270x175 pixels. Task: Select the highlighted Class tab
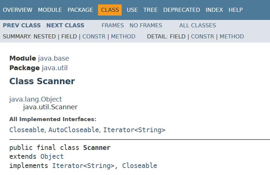pos(110,10)
